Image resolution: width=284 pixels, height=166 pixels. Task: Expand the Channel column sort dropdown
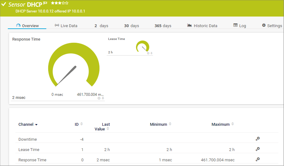coord(36,125)
